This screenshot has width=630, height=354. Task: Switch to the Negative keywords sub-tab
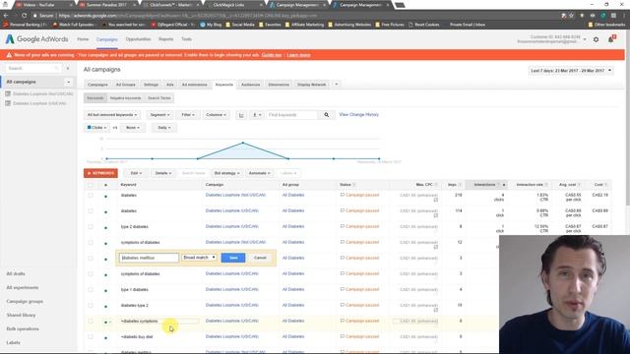tap(125, 98)
